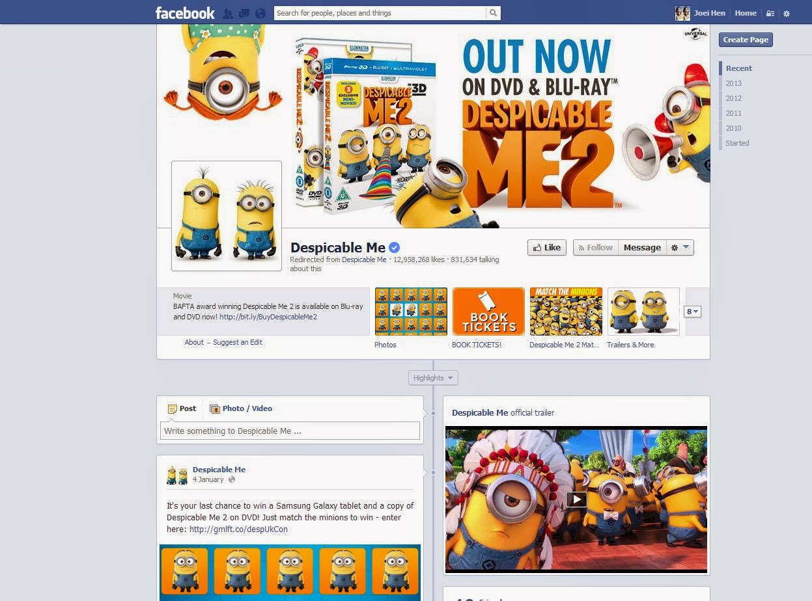812x601 pixels.
Task: Click the Post note icon
Action: (x=173, y=409)
